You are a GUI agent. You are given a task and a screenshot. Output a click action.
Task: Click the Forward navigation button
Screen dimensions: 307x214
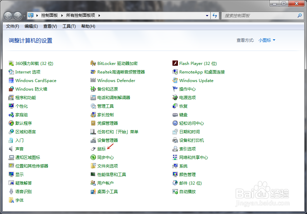(x=18, y=16)
